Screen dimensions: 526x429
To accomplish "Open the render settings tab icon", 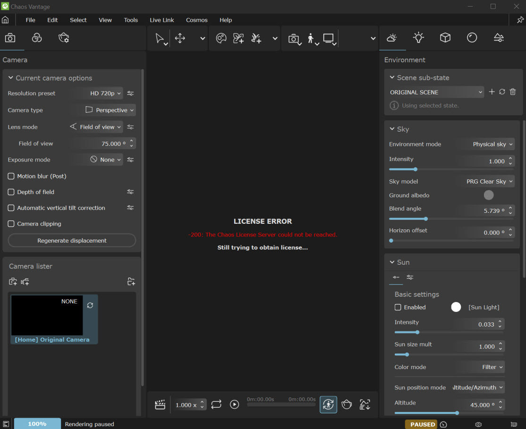I will tap(64, 38).
